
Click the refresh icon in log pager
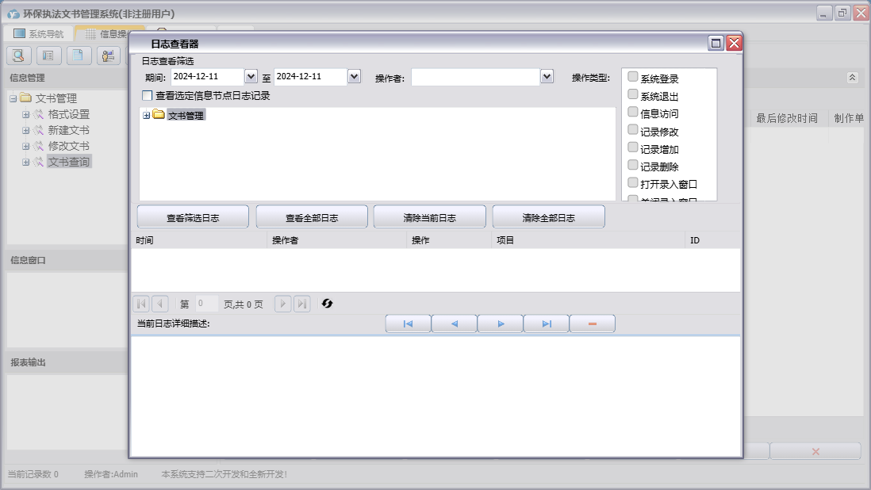pos(327,304)
